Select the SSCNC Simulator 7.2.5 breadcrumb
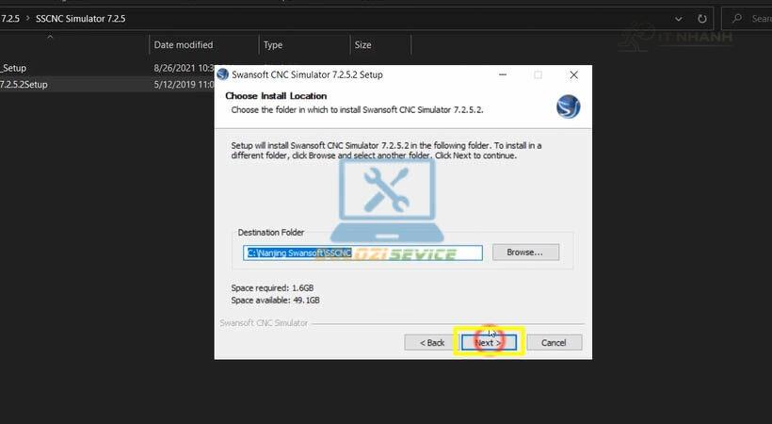The image size is (772, 424). coord(80,18)
